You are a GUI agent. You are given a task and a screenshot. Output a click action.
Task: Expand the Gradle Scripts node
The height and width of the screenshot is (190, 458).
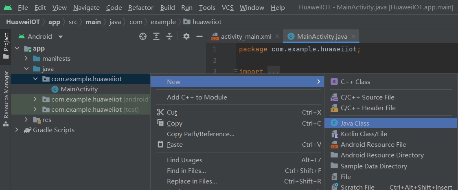17,130
